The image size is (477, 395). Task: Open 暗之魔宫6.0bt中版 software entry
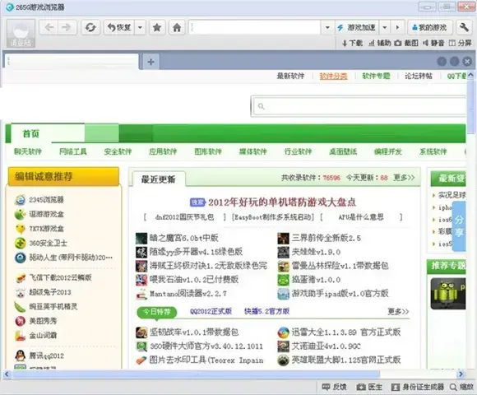[x=183, y=238]
